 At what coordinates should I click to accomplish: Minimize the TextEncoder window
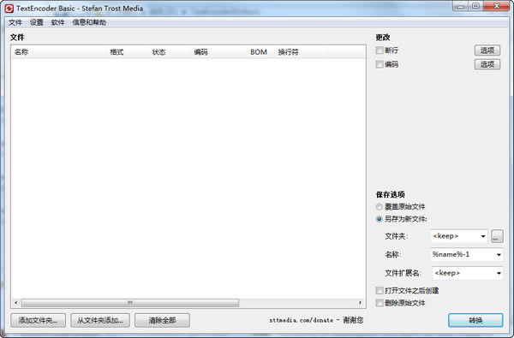click(461, 6)
